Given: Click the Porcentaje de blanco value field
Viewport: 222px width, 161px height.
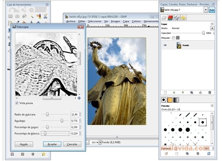Looking at the screenshot, I should point(75,134).
